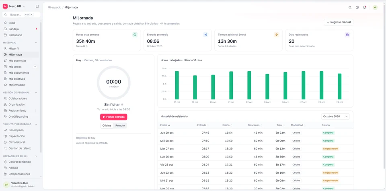Image resolution: width=386 pixels, height=191 pixels.
Task: Open Mis ausencias icon
Action: point(5,60)
